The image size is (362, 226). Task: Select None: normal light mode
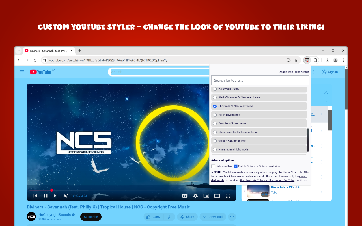click(x=215, y=149)
